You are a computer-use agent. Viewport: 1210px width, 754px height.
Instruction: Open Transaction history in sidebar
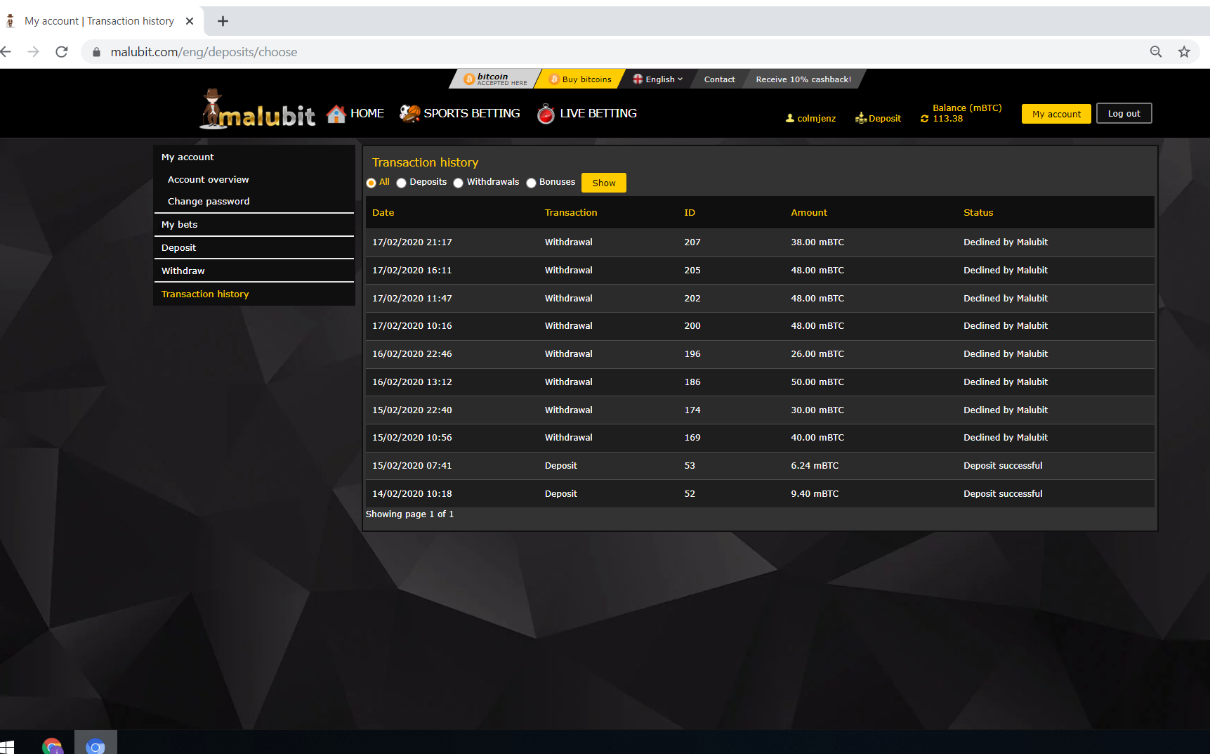click(x=254, y=294)
